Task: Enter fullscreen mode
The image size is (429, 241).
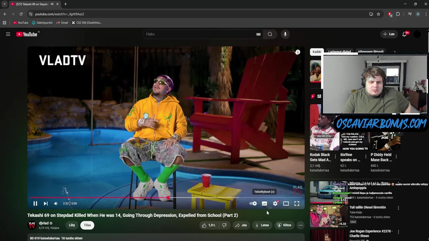Action: point(297,204)
